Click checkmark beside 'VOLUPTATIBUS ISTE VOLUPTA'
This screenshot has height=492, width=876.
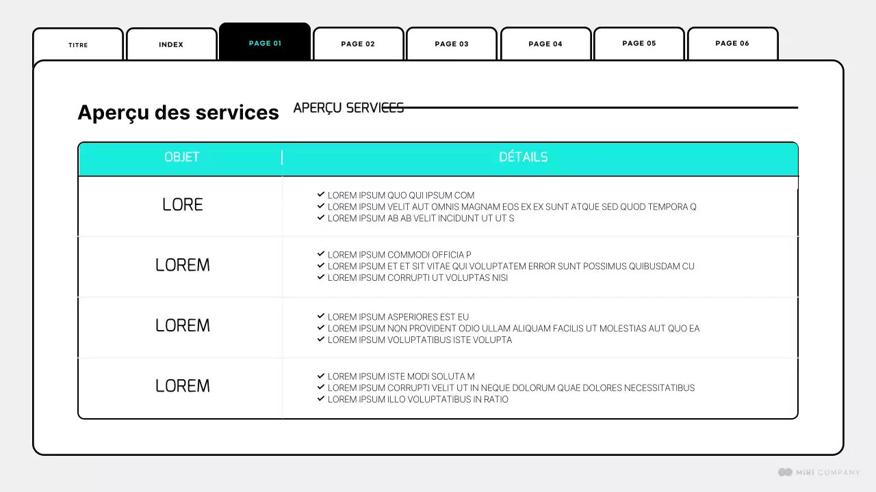tap(321, 340)
